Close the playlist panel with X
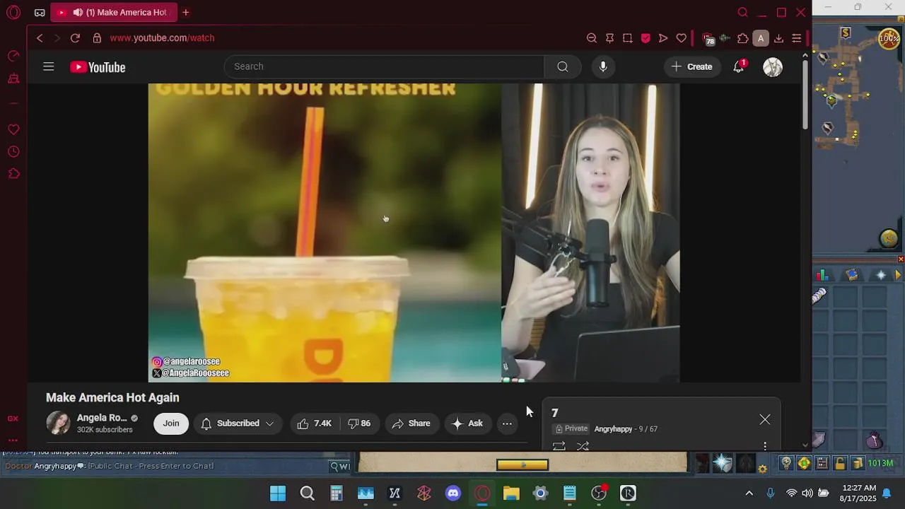This screenshot has width=905, height=509. pos(765,419)
